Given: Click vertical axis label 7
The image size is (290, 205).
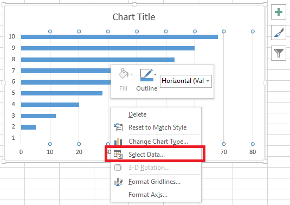Looking at the screenshot, I should click(14, 71).
